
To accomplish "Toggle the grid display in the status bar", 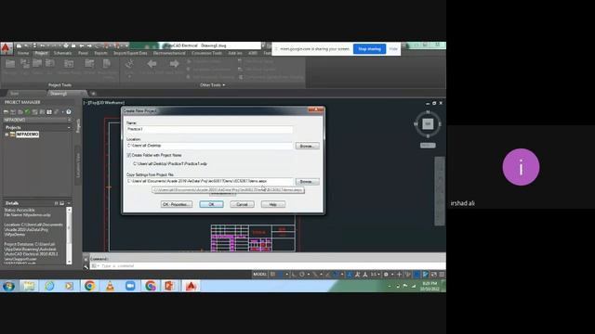I will [x=272, y=275].
